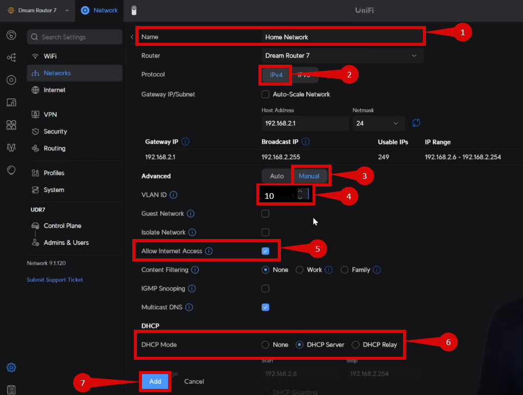
Task: Set DHCP Mode to DHCP Relay
Action: 355,345
